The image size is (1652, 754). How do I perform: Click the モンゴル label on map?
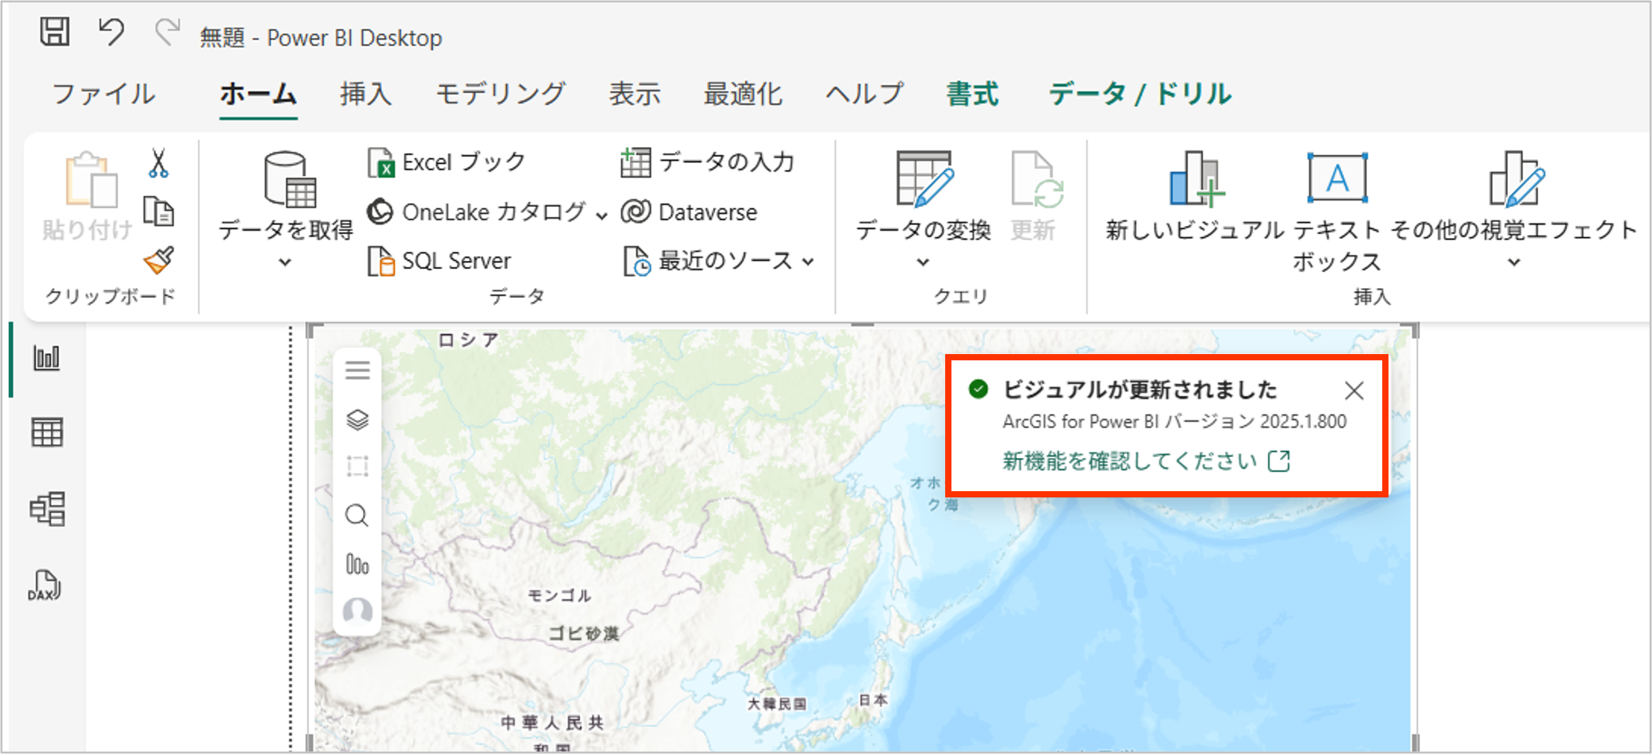click(x=559, y=596)
